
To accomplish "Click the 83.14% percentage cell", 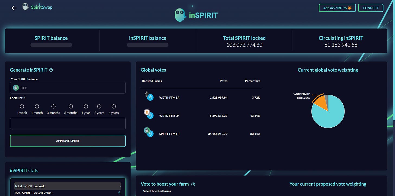I will [x=255, y=134].
